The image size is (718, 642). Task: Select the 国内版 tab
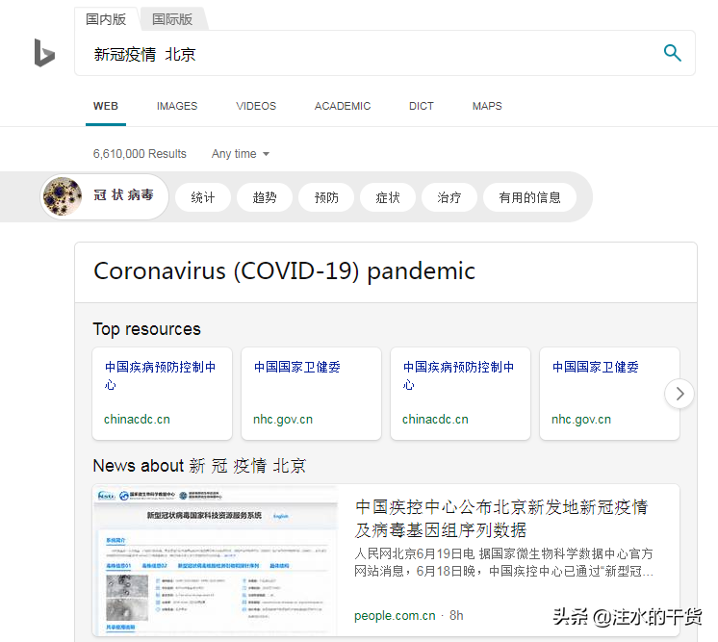pyautogui.click(x=106, y=19)
